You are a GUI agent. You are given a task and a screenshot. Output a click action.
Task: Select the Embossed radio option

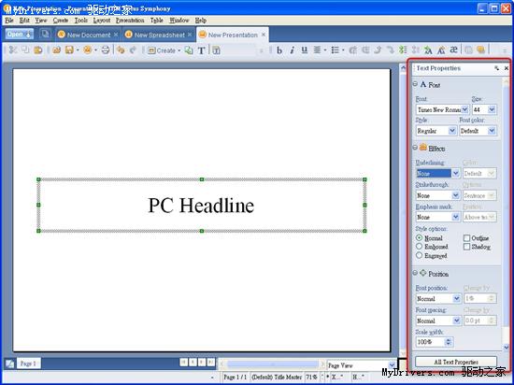coord(419,247)
